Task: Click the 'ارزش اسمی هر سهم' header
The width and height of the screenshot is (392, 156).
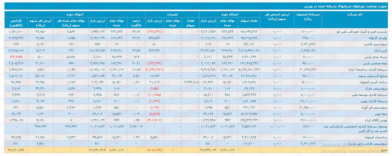Action: click(277, 17)
